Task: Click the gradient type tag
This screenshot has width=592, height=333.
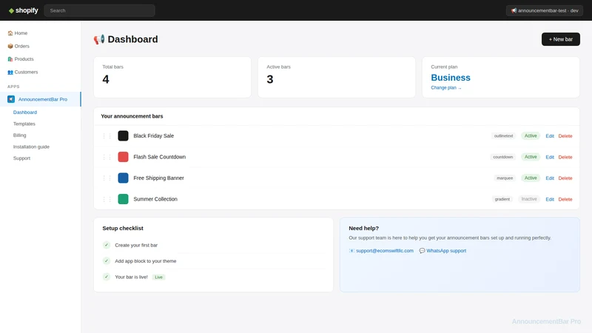Action: click(x=502, y=199)
